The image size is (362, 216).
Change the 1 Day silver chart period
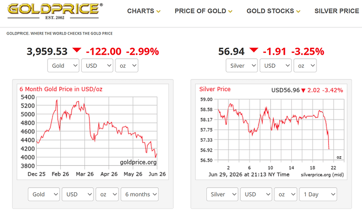(x=318, y=195)
